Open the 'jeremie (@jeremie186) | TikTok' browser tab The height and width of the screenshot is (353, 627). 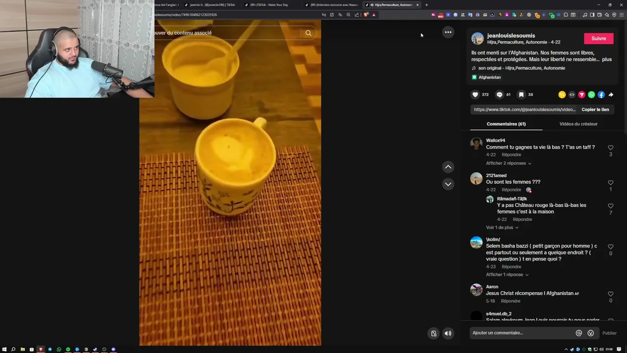click(211, 5)
